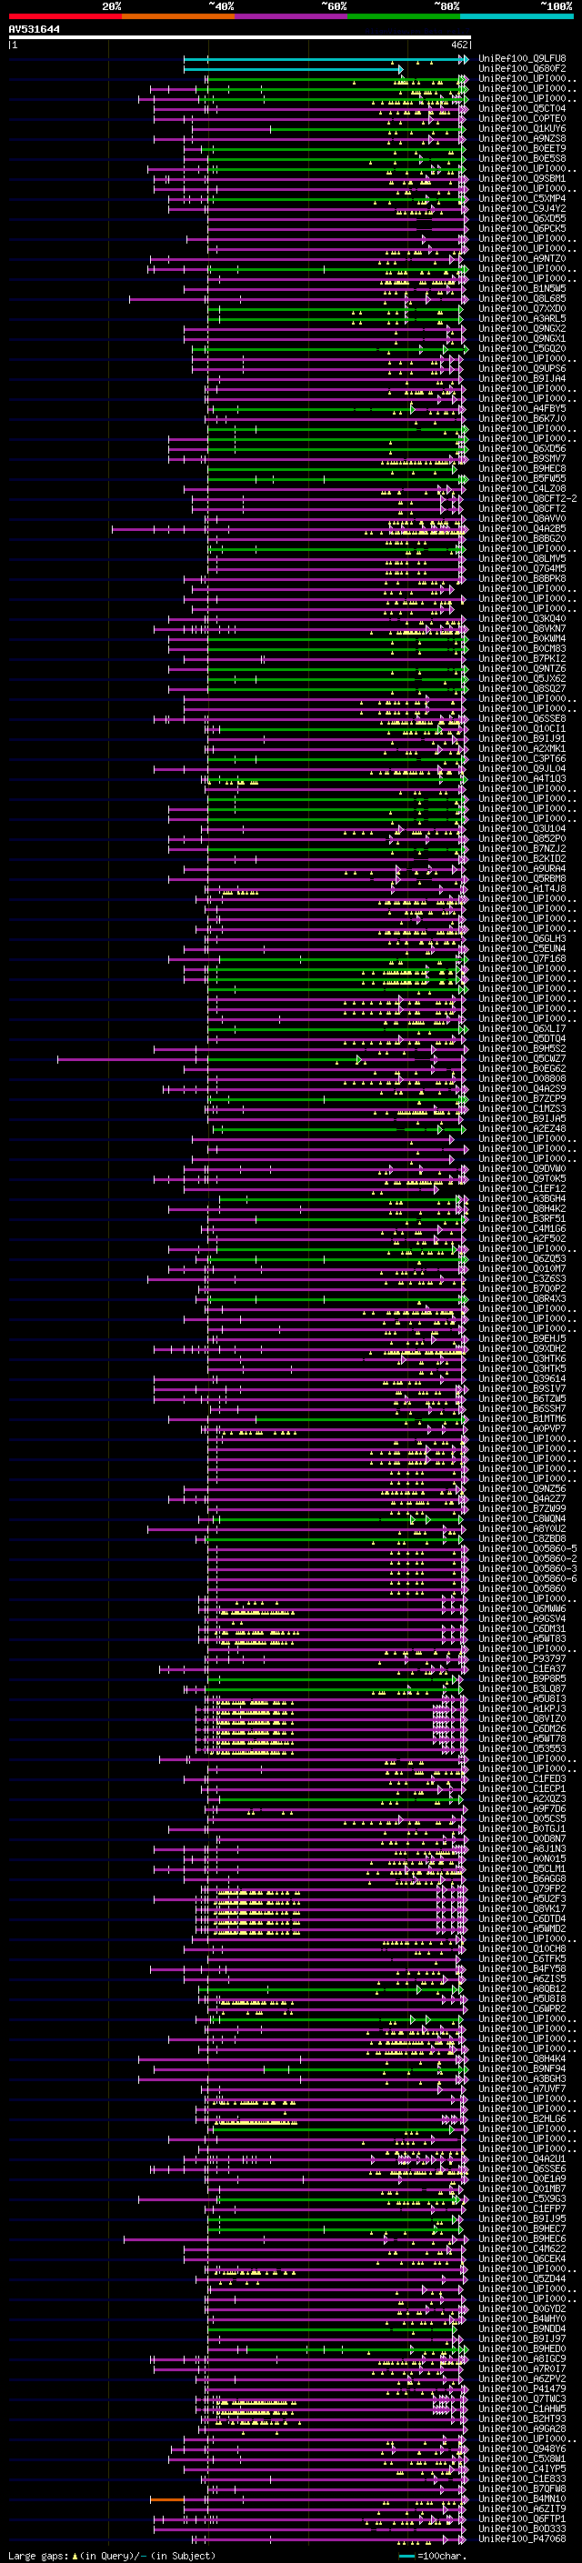Click the orange ~40% identity legend bar
Viewport: 582px width, 2563px height.
coord(178,16)
